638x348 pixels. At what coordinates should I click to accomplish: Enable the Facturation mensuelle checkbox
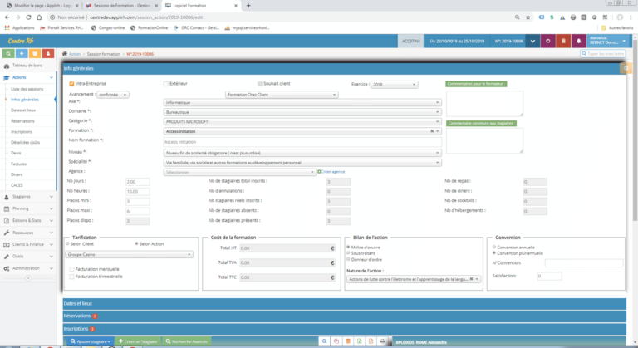71,268
